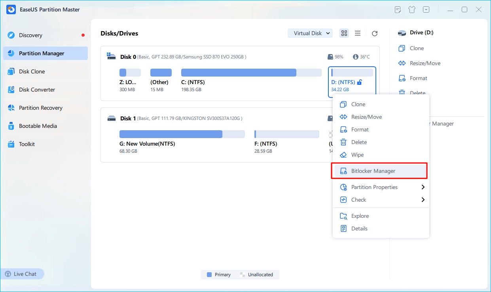Viewport: 491px width, 292px height.
Task: Open the task log icon in title bar
Action: coord(398,9)
